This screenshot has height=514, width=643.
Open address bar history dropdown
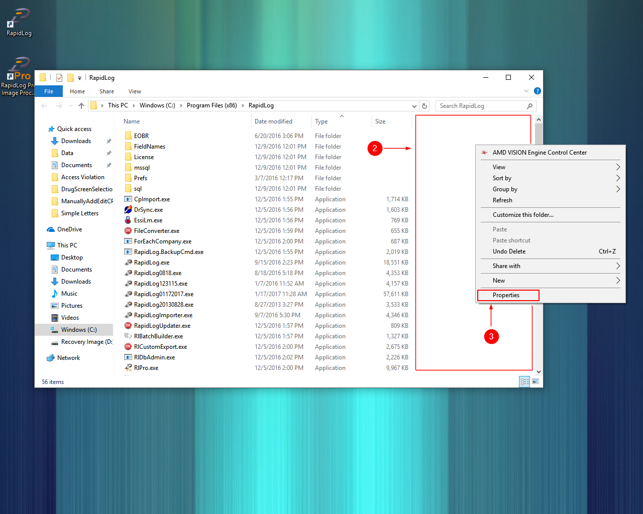click(x=414, y=106)
